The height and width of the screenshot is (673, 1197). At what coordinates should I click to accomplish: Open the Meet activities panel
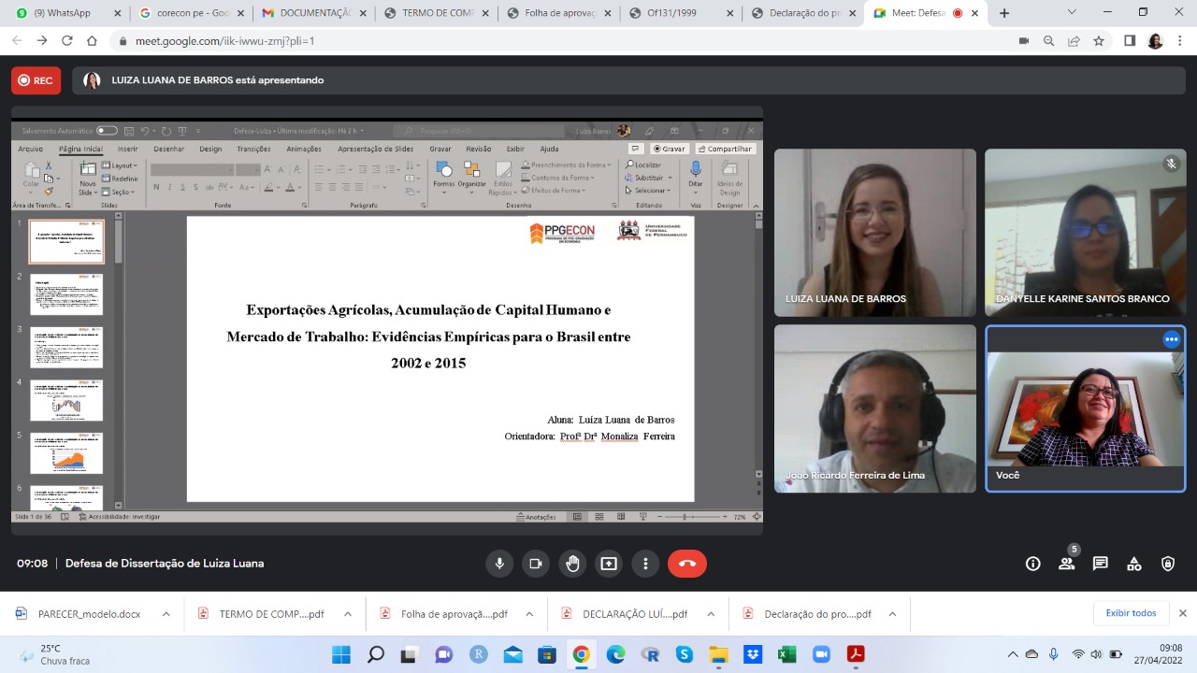point(1134,564)
